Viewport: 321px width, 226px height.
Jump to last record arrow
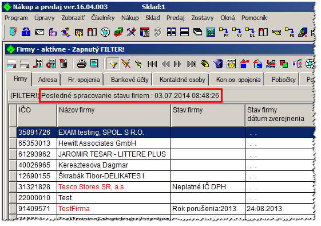[191, 64]
